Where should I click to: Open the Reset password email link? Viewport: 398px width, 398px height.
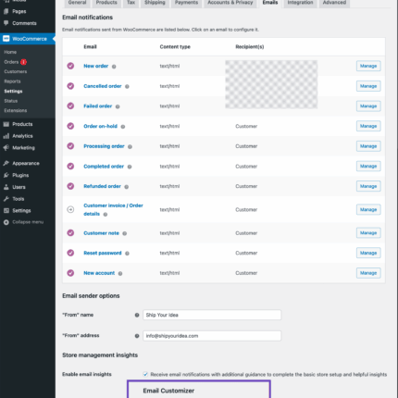click(103, 253)
